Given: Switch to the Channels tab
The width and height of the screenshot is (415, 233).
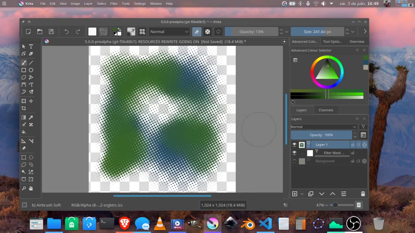Looking at the screenshot, I should tap(326, 110).
